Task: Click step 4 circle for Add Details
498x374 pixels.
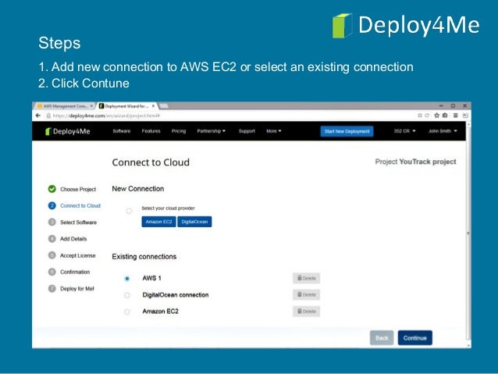Action: point(52,239)
